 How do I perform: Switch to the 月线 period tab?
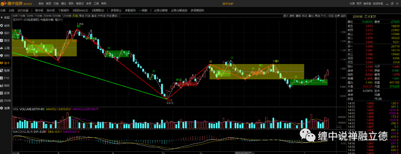click(88, 16)
